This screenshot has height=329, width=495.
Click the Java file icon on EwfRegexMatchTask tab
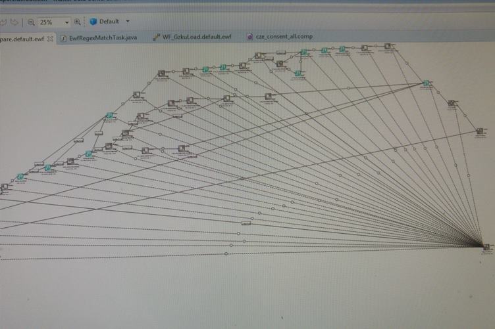pos(63,38)
